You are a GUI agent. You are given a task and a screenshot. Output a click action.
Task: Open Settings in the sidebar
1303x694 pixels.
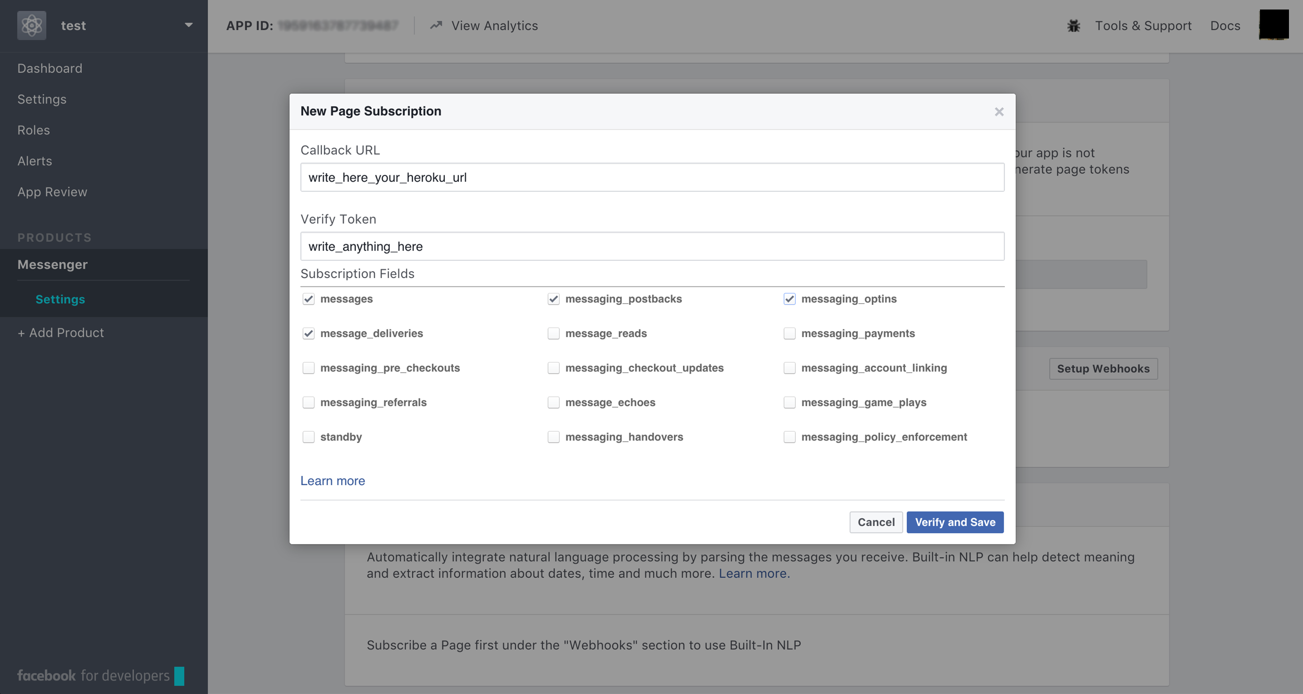[42, 99]
